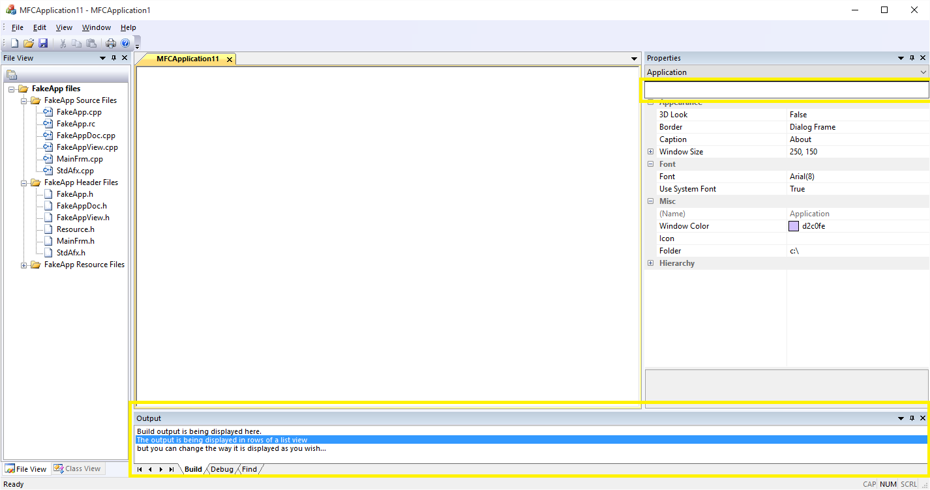Viewport: 930px width, 490px height.
Task: Collapse the FakeApp Header Files folder
Action: [x=24, y=182]
